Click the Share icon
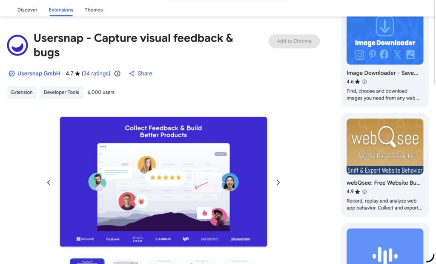 132,73
